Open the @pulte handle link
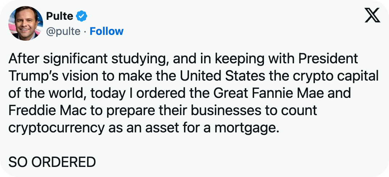The image size is (389, 177). [x=63, y=31]
